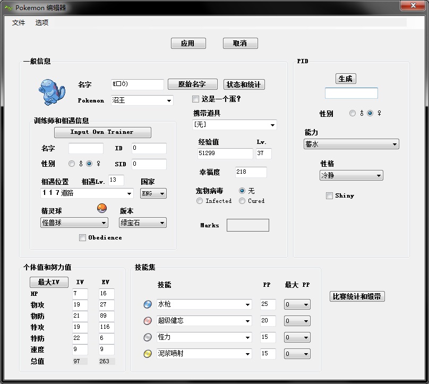Open the 泥浆喷射 move dropdown
Image resolution: width=429 pixels, height=384 pixels.
(x=204, y=354)
